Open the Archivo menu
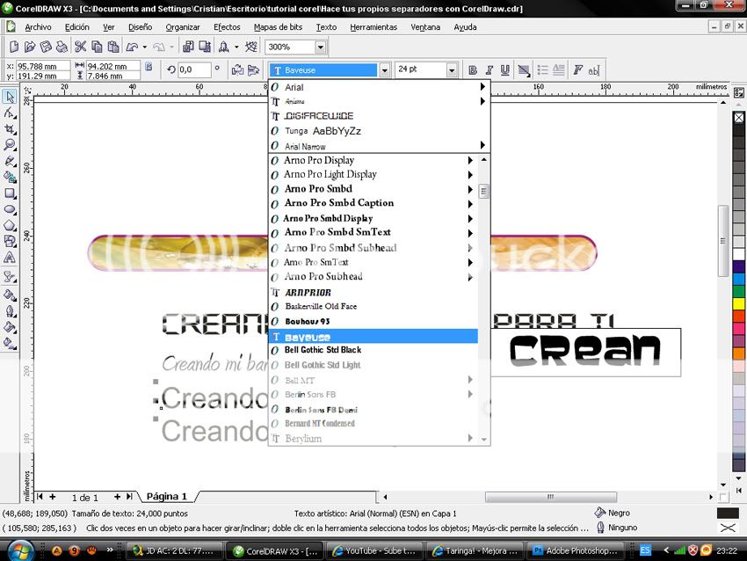This screenshot has height=561, width=747. pos(38,27)
